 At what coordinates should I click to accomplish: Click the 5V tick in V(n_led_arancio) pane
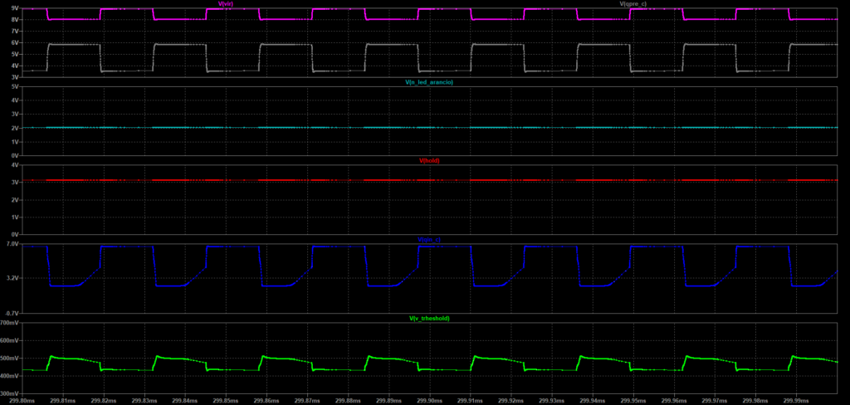(x=15, y=86)
